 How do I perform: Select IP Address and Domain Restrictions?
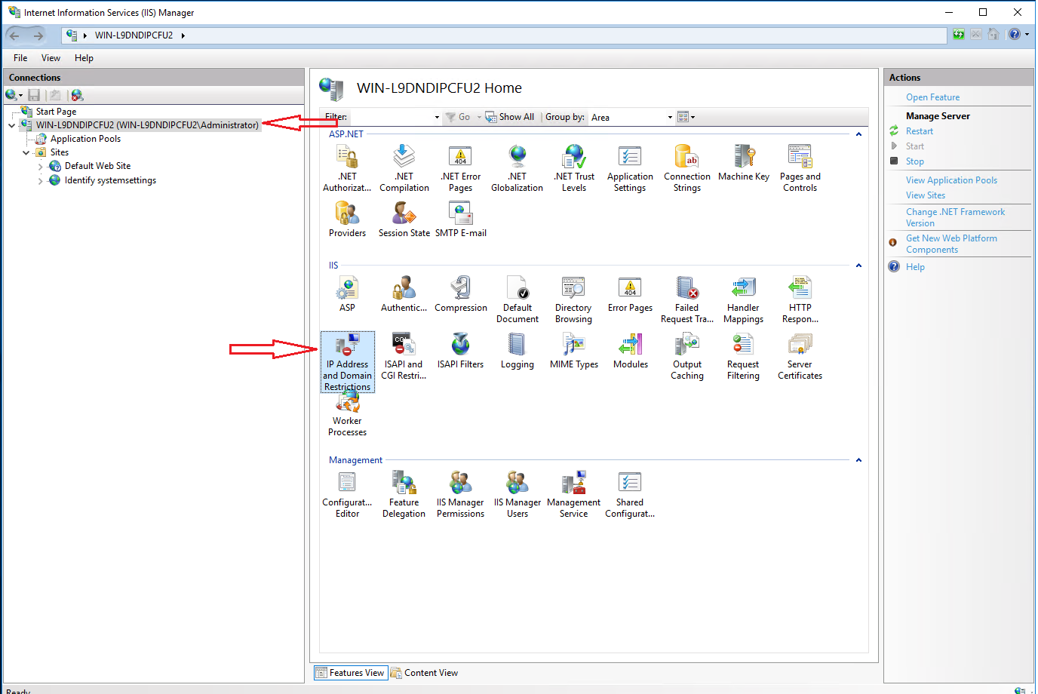[x=347, y=362]
